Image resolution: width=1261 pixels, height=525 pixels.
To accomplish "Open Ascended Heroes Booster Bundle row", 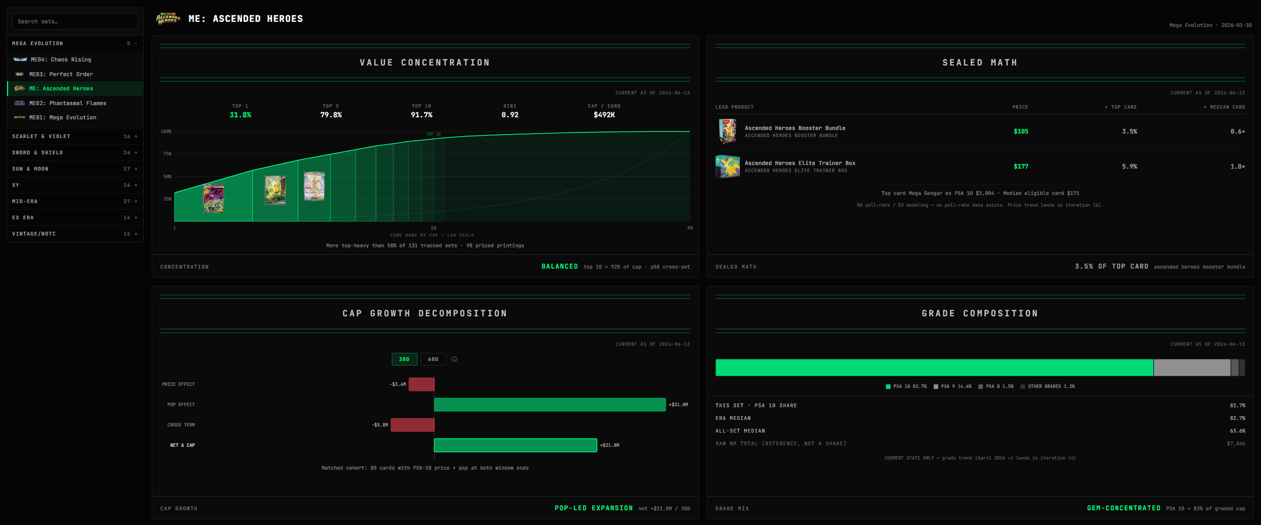I will pos(980,132).
